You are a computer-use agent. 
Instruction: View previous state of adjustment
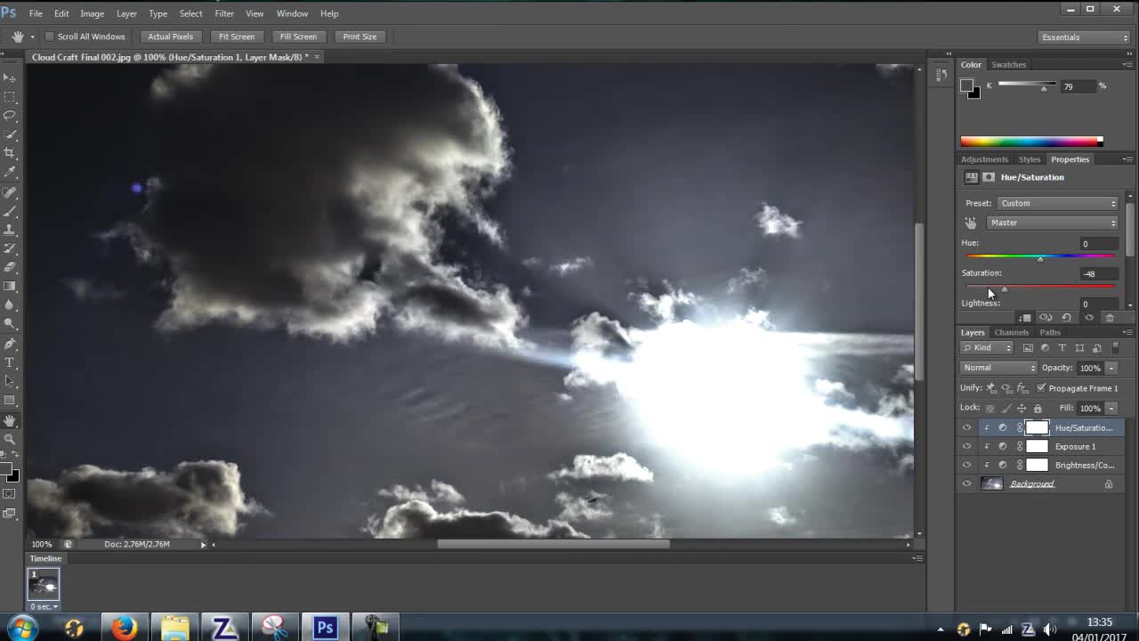coord(1046,318)
